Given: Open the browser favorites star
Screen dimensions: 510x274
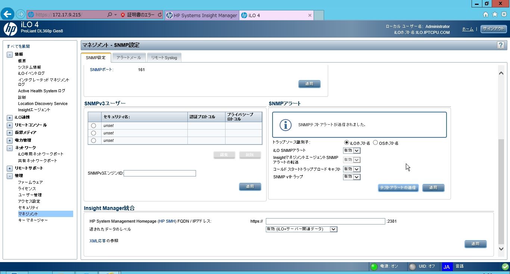Looking at the screenshot, I should click(x=495, y=15).
